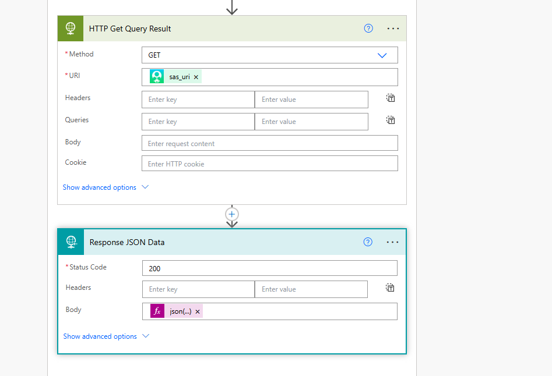This screenshot has height=376, width=552.
Task: Click the sas_uri dynamic content icon
Action: point(157,77)
